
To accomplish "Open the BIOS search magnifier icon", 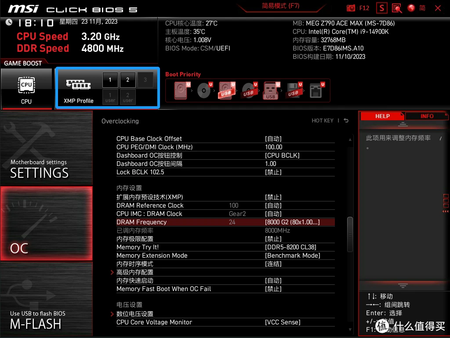I will coord(397,8).
